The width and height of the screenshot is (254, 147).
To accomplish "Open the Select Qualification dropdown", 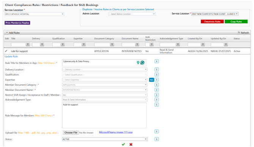I will [105, 74].
